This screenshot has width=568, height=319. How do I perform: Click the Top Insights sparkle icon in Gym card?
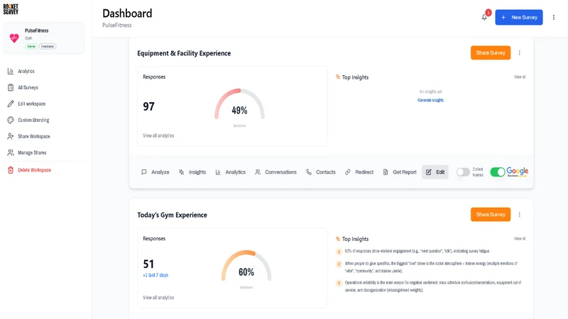pos(338,239)
